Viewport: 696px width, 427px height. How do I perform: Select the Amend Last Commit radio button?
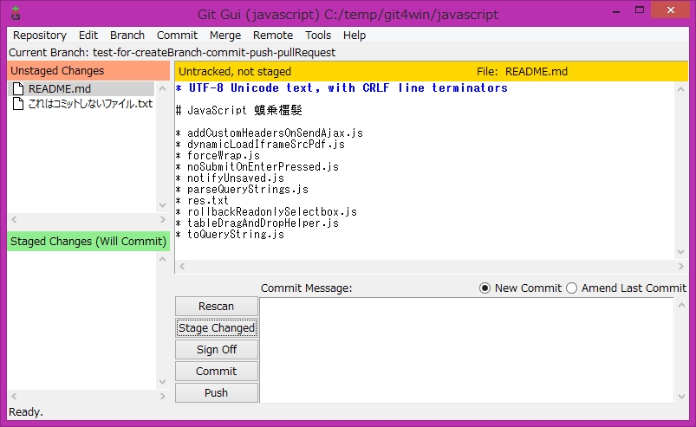click(x=572, y=288)
